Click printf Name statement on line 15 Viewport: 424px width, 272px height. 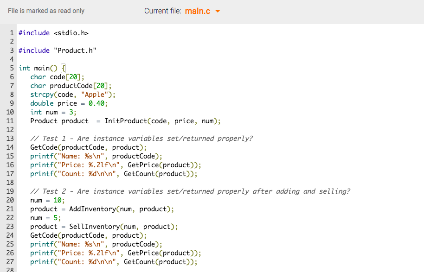[96, 156]
